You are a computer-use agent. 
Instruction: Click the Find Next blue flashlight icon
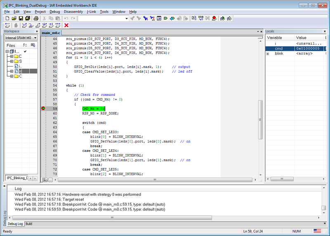pyautogui.click(x=146, y=18)
